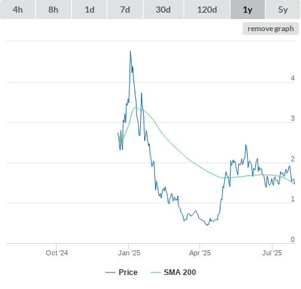301x289 pixels.
Task: Open the 5y time range view
Action: click(283, 10)
